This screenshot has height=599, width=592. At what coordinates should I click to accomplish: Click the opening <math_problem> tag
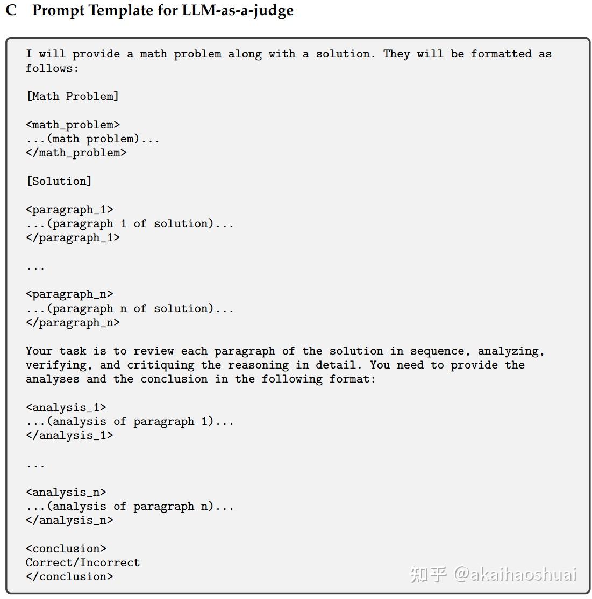click(73, 125)
